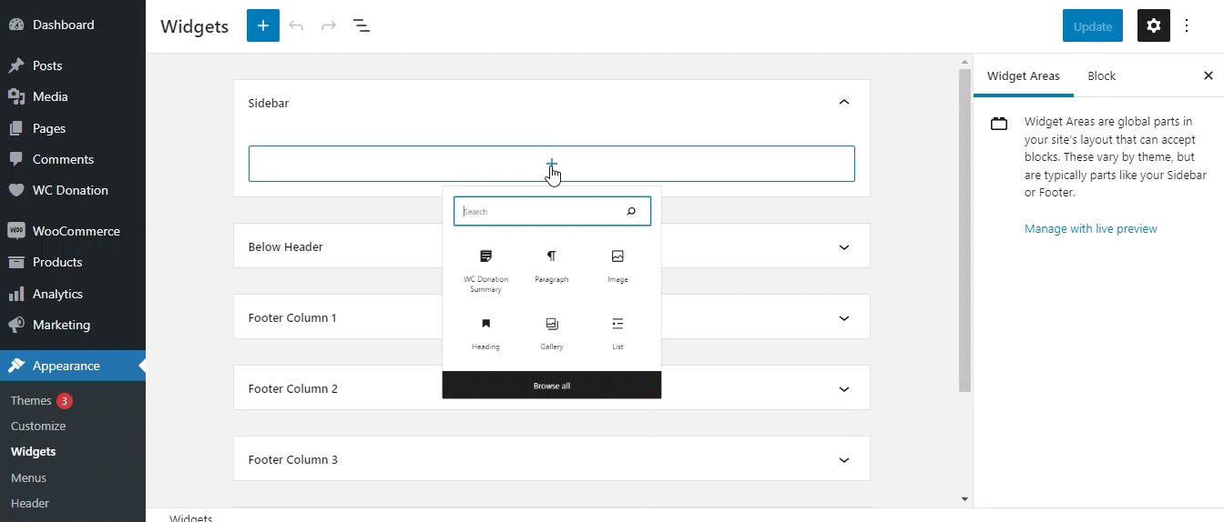Click the Products box icon
The width and height of the screenshot is (1224, 522).
tap(16, 262)
